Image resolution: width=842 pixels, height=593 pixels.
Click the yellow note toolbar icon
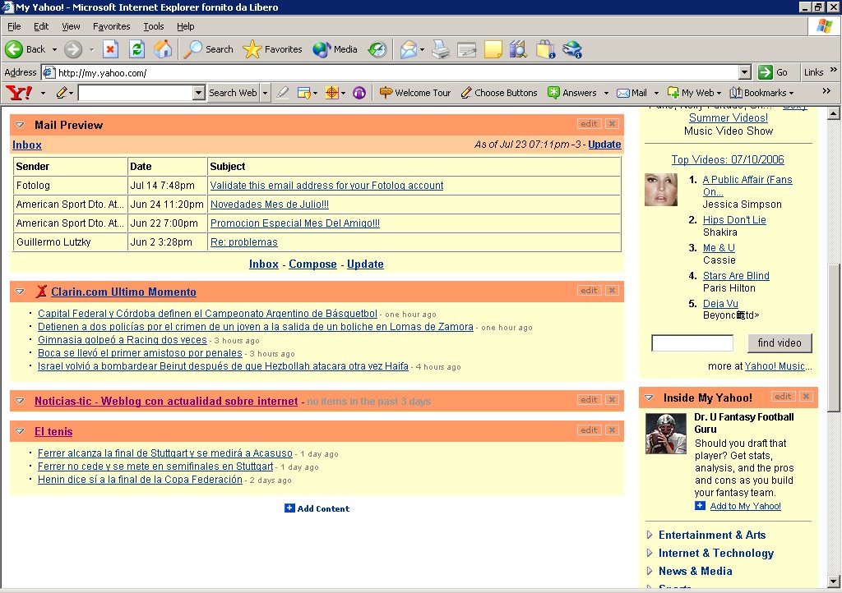coord(493,49)
